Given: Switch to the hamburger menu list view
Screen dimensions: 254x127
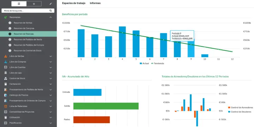Looking at the screenshot, I should [x=19, y=4].
